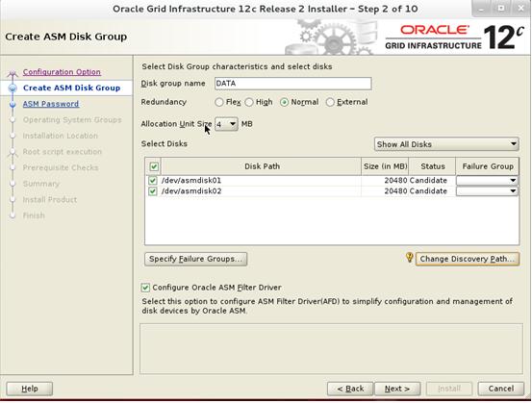Select the /dev/asmdisk01 path text
The height and width of the screenshot is (403, 532).
(191, 181)
